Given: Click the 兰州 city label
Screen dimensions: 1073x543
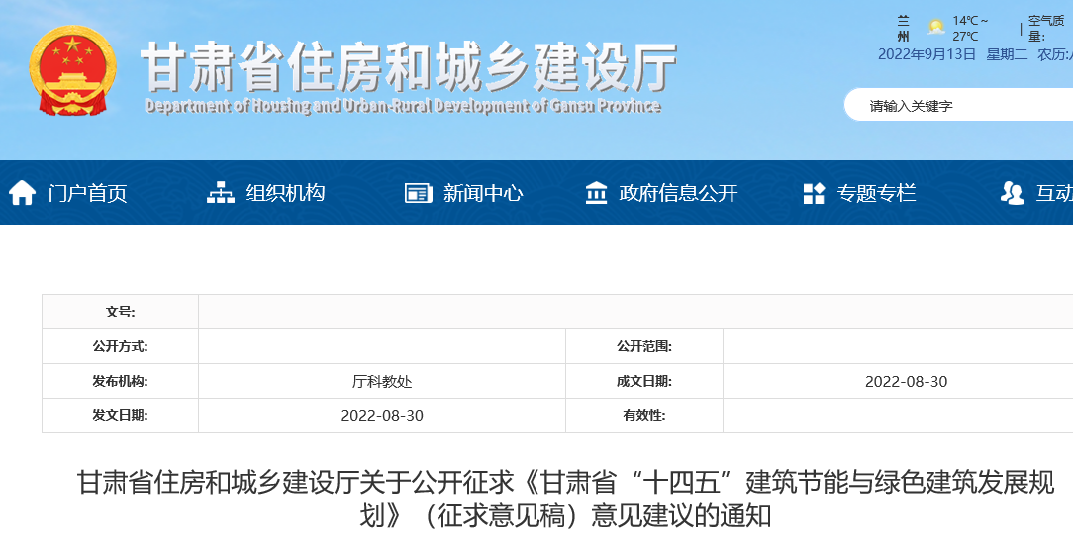Looking at the screenshot, I should click(x=903, y=28).
